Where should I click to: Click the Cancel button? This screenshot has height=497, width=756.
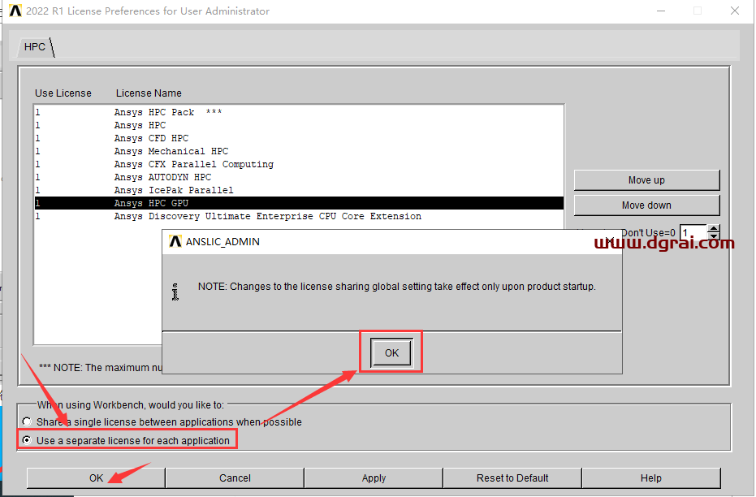[235, 478]
